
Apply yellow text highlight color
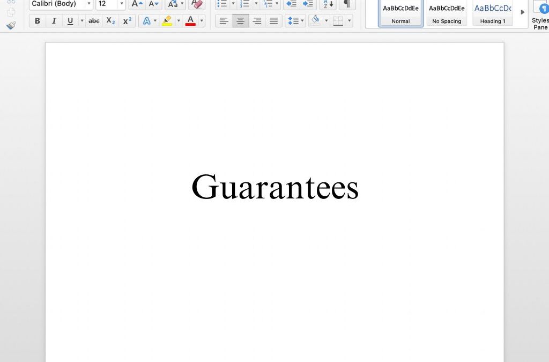(x=167, y=21)
